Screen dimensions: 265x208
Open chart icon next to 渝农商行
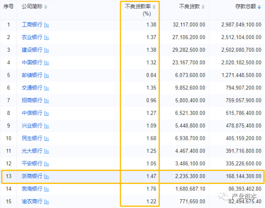pyautogui.click(x=47, y=202)
